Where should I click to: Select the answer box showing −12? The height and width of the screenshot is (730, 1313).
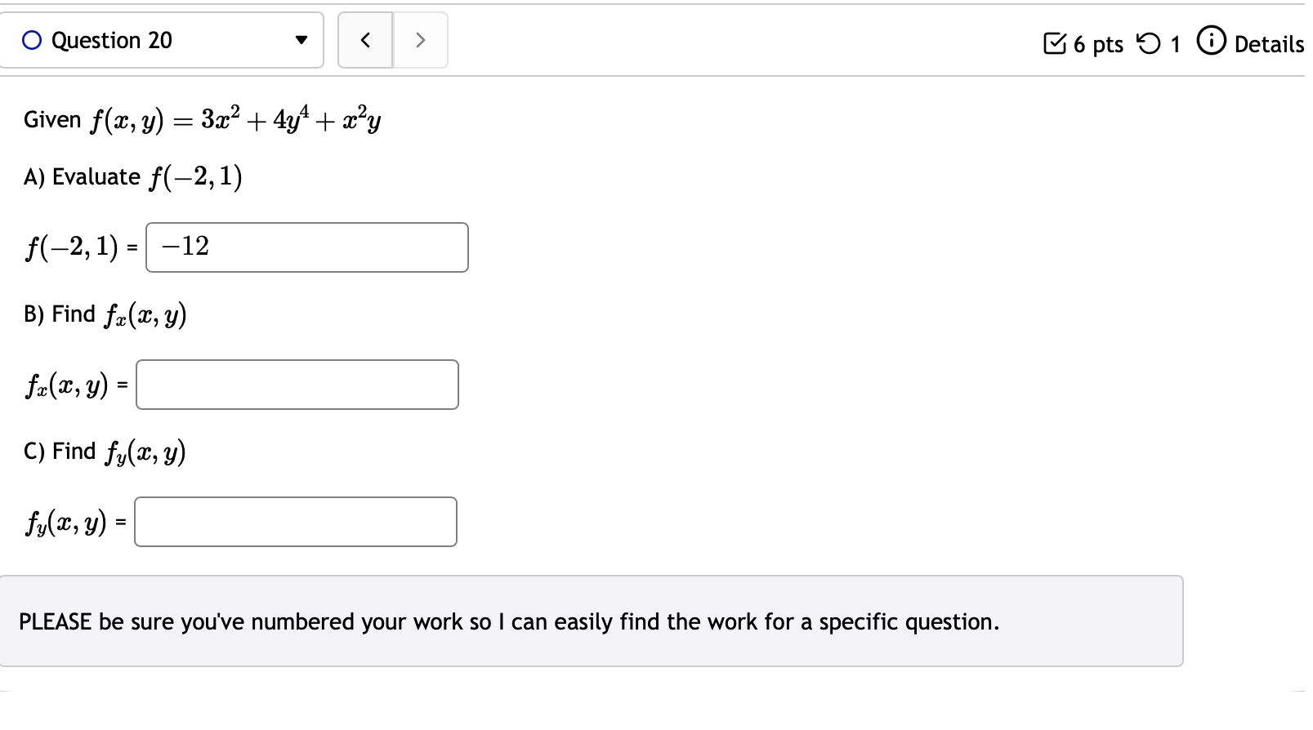coord(306,247)
